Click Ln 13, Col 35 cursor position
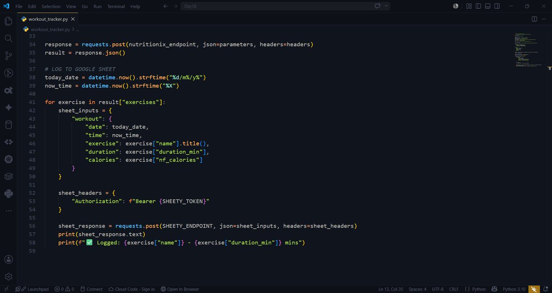The height and width of the screenshot is (293, 552). click(x=391, y=289)
